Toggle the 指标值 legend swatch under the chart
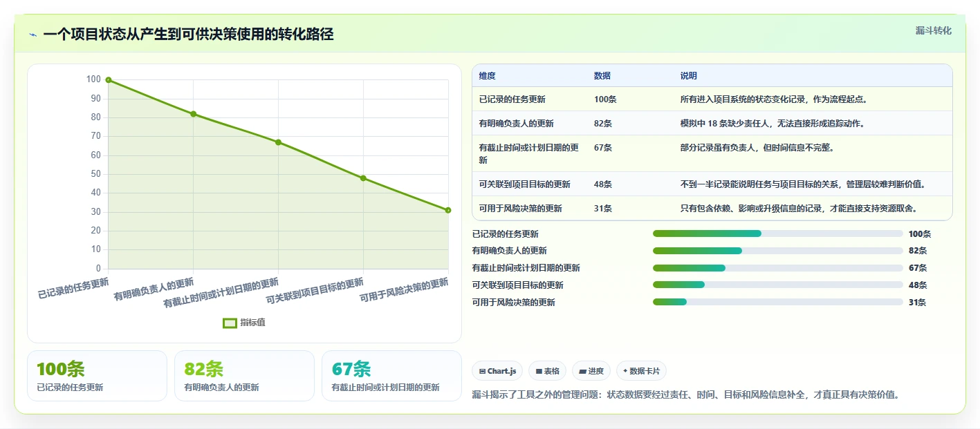The image size is (980, 429). click(x=230, y=323)
